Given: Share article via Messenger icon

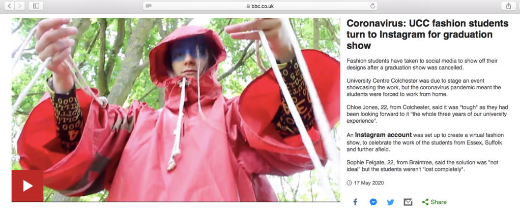Looking at the screenshot, I should (x=373, y=202).
